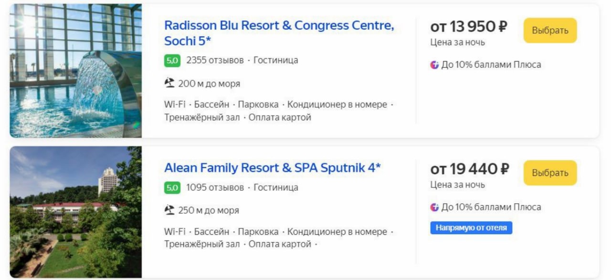Image resolution: width=611 pixels, height=280 pixels.
Task: Click 250 м до моря distance text
Action: point(209,210)
